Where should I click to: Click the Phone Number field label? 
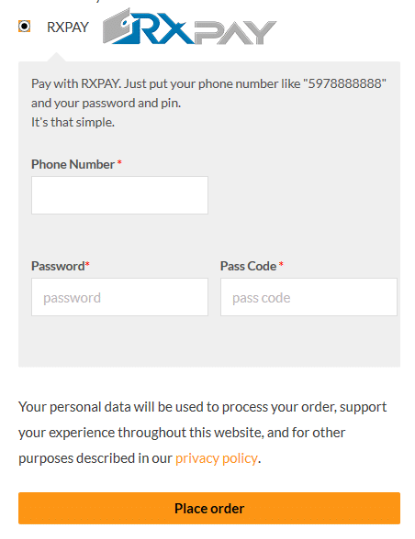click(x=73, y=164)
